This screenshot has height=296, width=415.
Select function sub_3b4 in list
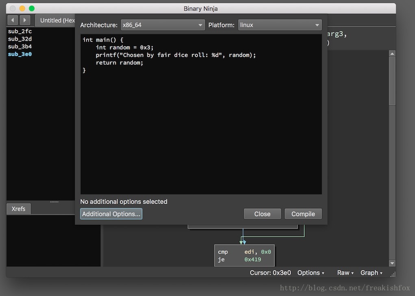(x=20, y=46)
